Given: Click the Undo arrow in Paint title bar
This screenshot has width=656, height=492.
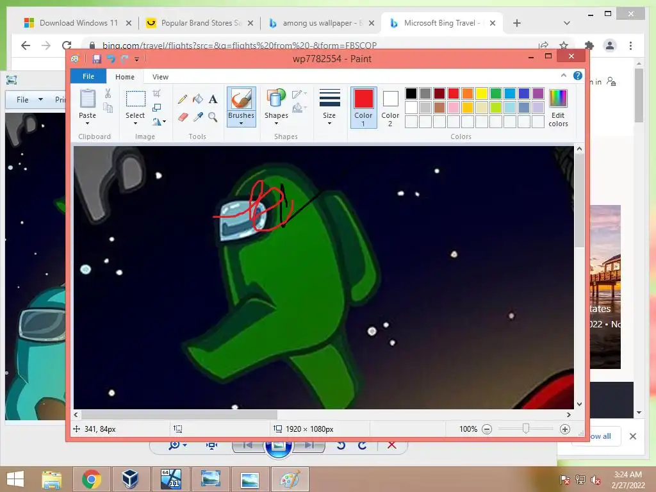Looking at the screenshot, I should (111, 59).
